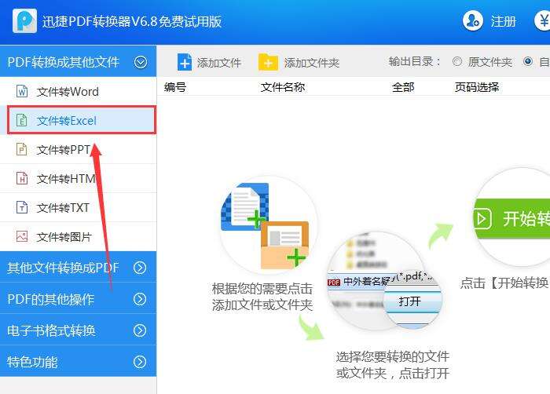
Task: Click the 注册 text link
Action: (x=504, y=21)
